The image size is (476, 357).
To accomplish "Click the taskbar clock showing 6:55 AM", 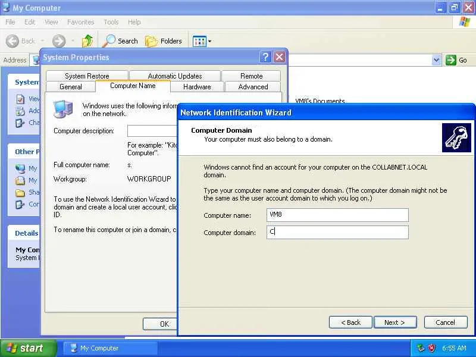I will point(454,348).
